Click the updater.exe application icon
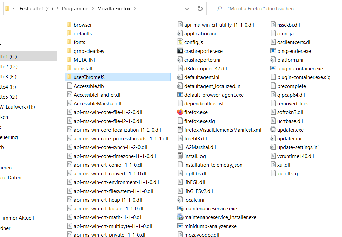342x237 pixels. [273, 130]
